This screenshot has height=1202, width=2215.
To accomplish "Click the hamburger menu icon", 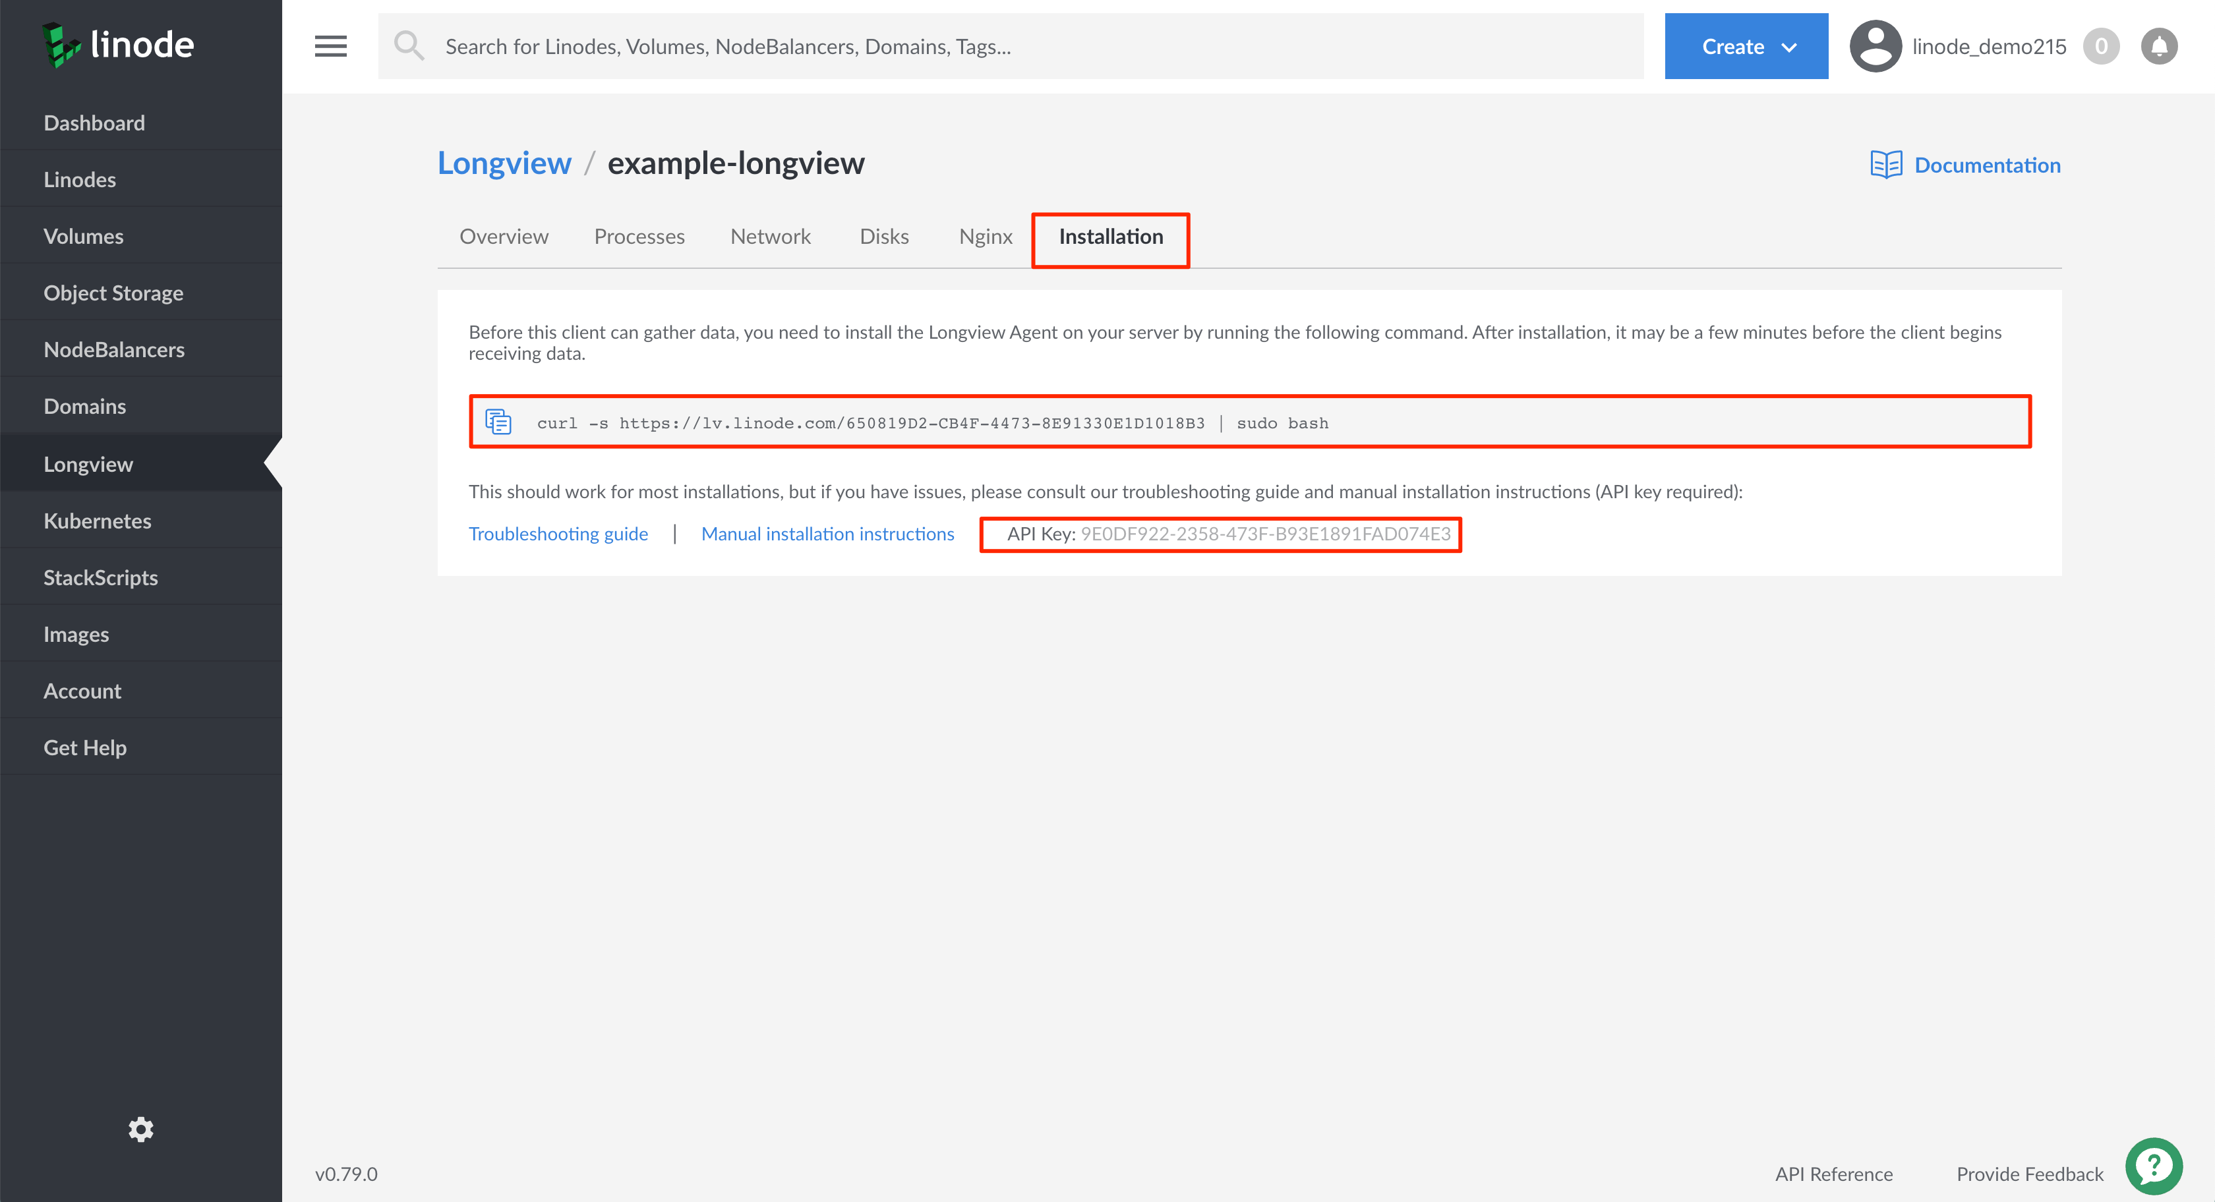I will 332,46.
